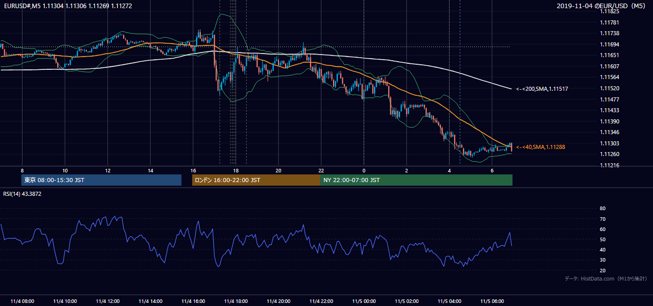Click price axis value 1.11477

click(x=610, y=99)
